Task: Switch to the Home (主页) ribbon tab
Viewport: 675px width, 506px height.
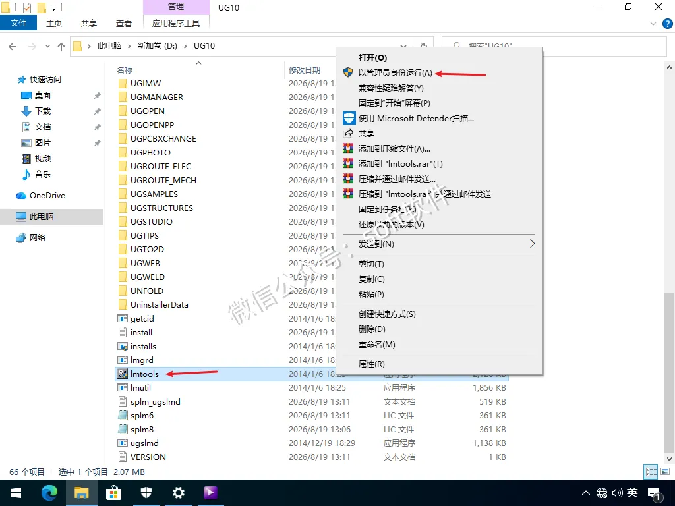Action: (x=54, y=23)
